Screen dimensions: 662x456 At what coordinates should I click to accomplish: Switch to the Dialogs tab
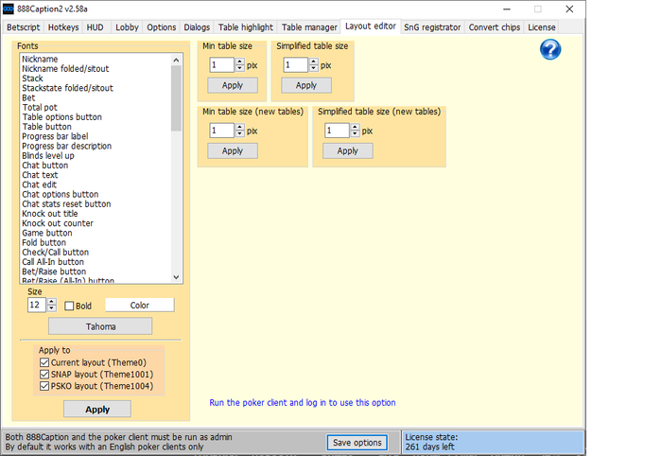point(197,27)
